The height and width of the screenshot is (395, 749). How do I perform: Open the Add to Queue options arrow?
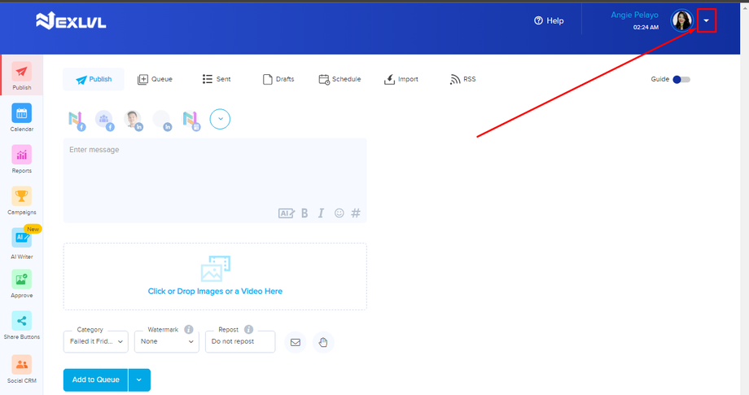pyautogui.click(x=139, y=380)
